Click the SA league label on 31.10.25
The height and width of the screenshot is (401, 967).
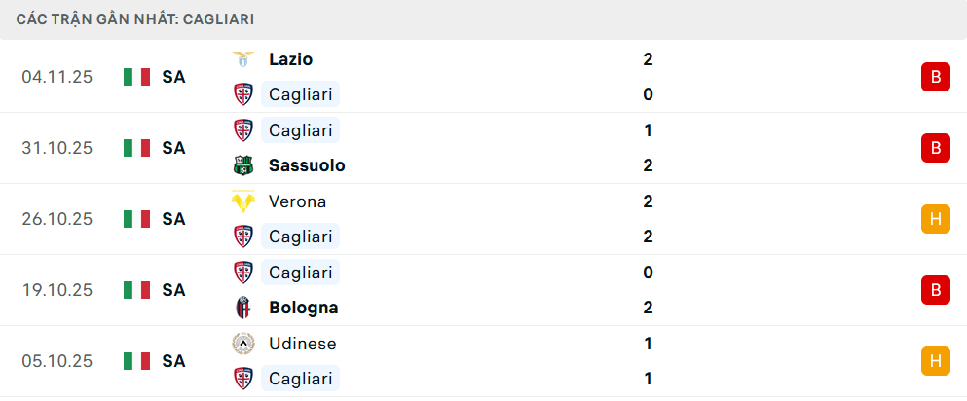point(173,148)
